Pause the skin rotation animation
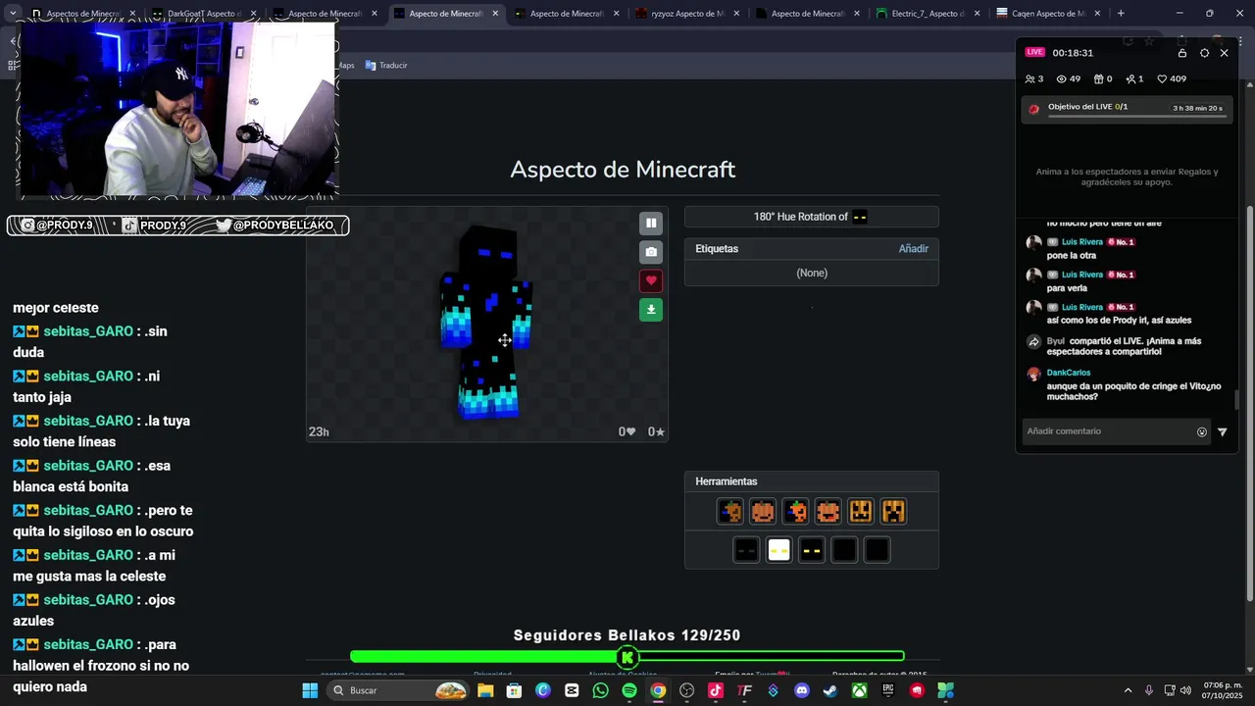Screen dimensions: 1255x706 point(651,224)
